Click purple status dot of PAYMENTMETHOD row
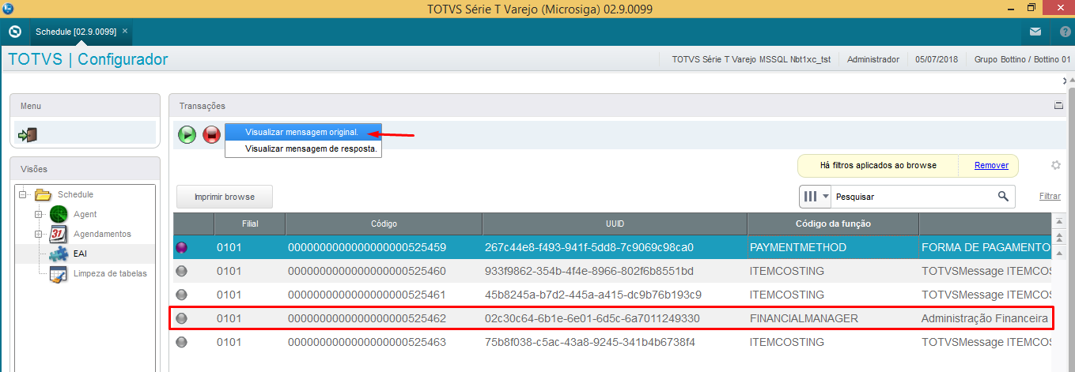Screen dimensions: 1075x372 coord(182,247)
